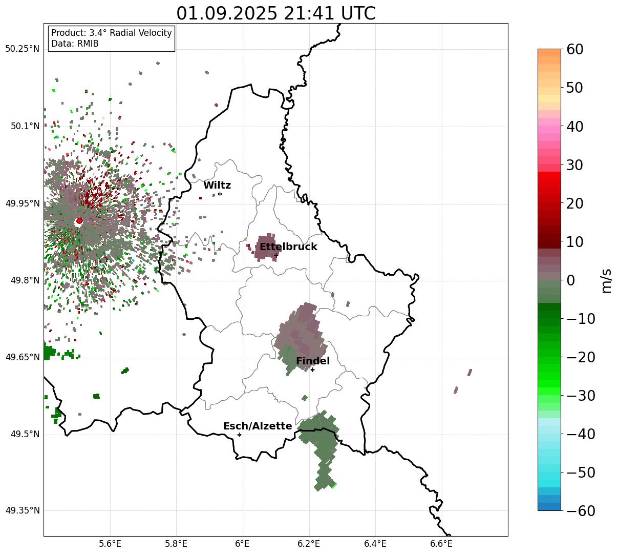
Task: Click the colorbar tick label 30
Action: (x=576, y=165)
